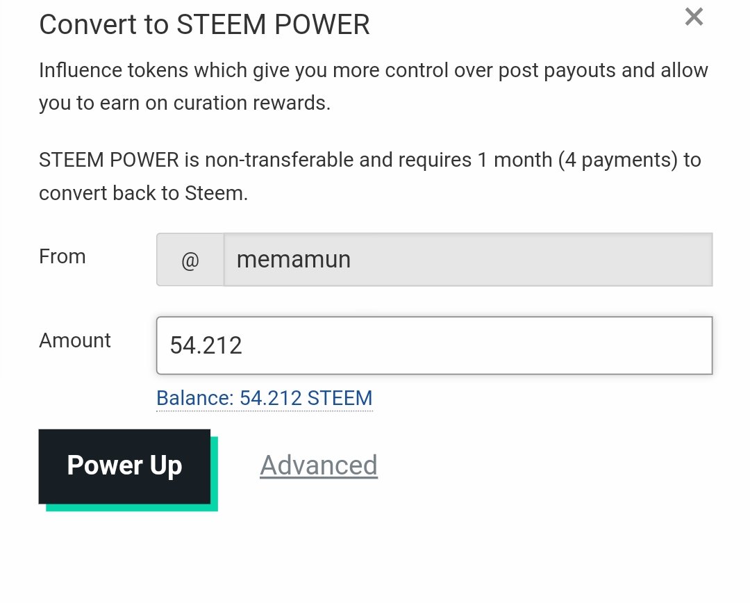The image size is (750, 603).
Task: Click the @ prefix symbol
Action: (190, 260)
